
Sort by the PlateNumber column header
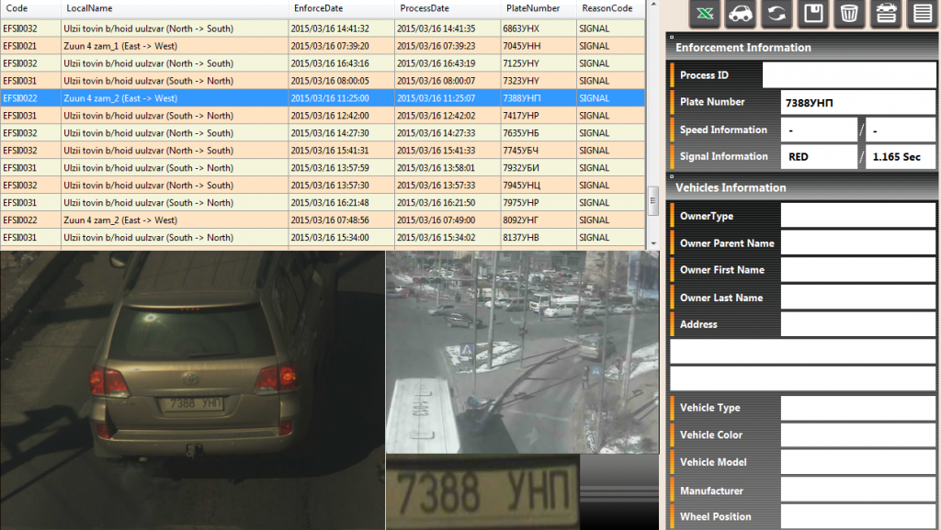533,8
